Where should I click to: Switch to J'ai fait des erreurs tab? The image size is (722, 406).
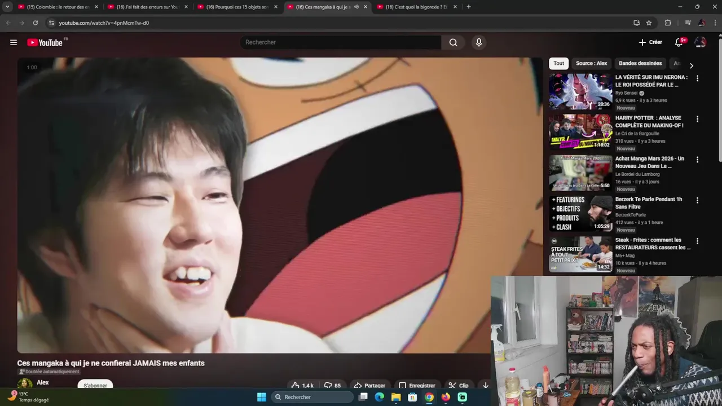147,7
